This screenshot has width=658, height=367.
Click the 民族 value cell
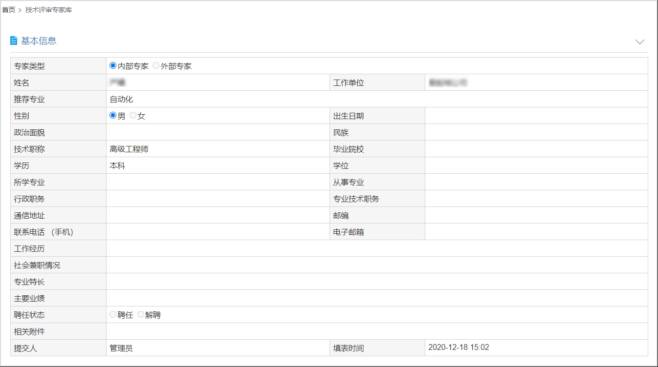point(536,132)
